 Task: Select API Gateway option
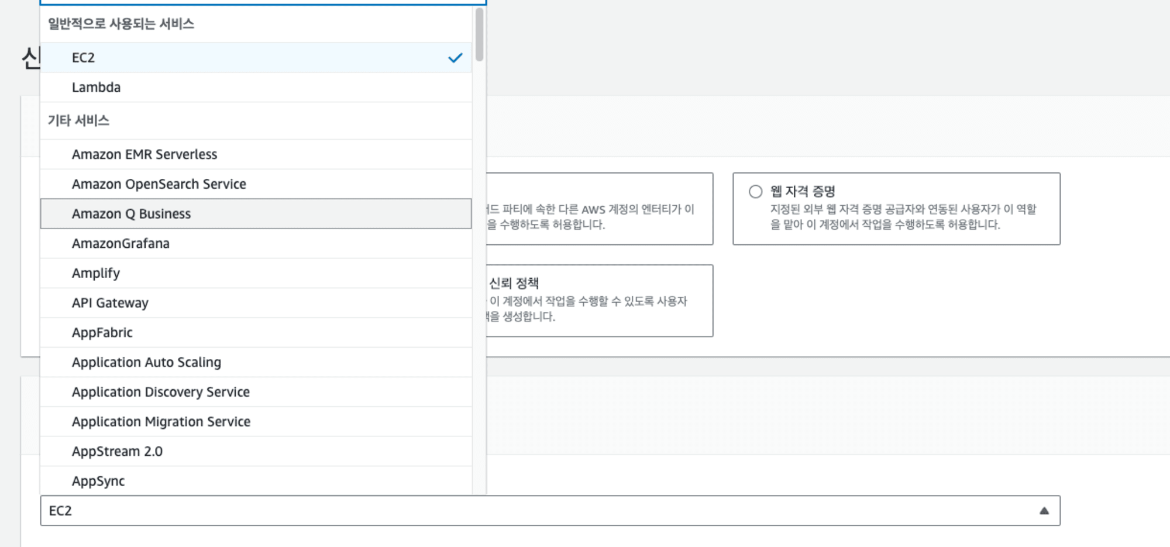tap(256, 303)
